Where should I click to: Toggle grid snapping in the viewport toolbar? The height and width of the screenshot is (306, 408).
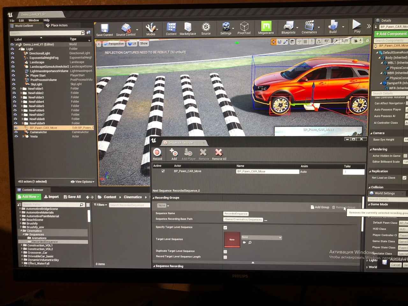click(x=305, y=41)
